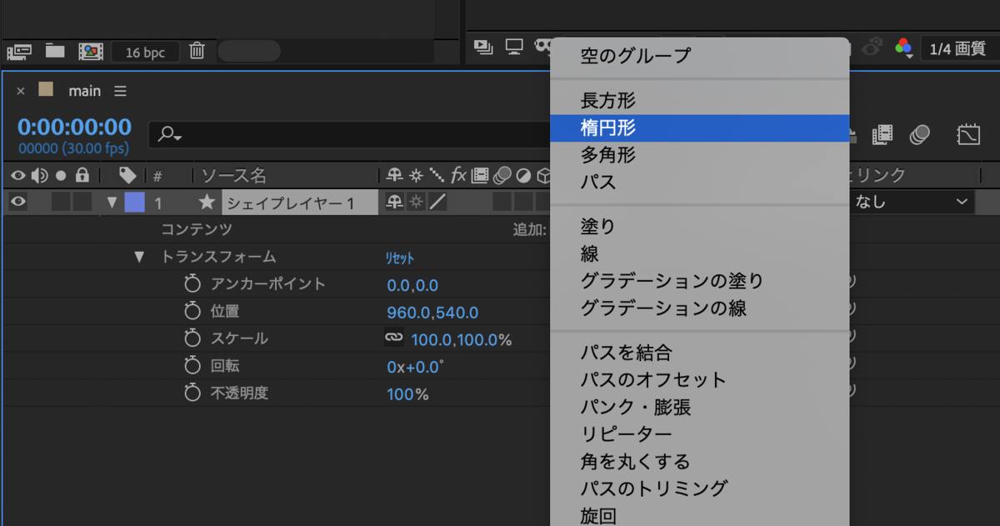The image size is (1000, 526).
Task: Click the Shy column header icon
Action: coord(394,176)
